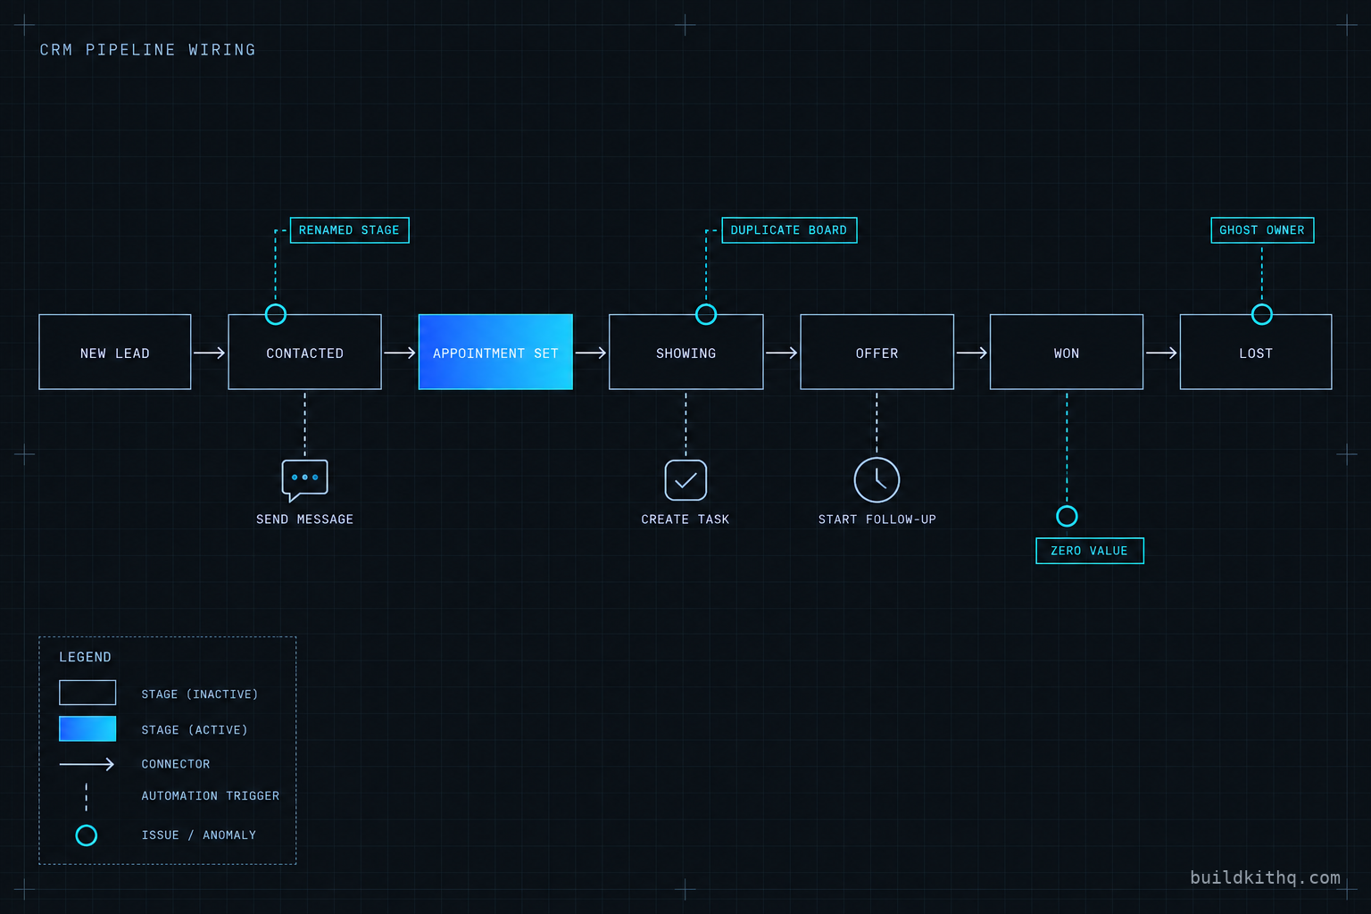Click the Duplicate Board issue tag
Viewport: 1371px width, 914px height.
[x=789, y=230]
